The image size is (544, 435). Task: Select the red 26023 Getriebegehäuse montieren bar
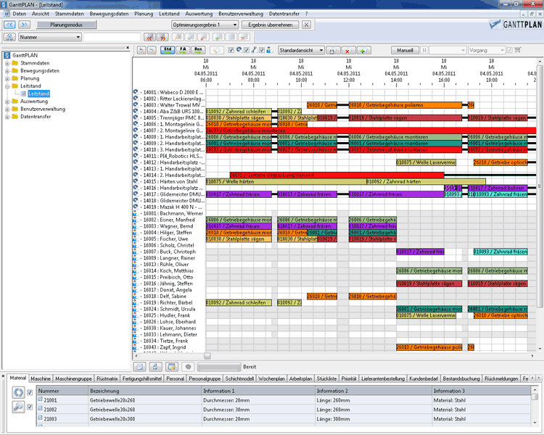coord(371,130)
